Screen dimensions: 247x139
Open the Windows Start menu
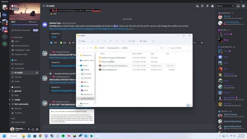pyautogui.click(x=4, y=136)
